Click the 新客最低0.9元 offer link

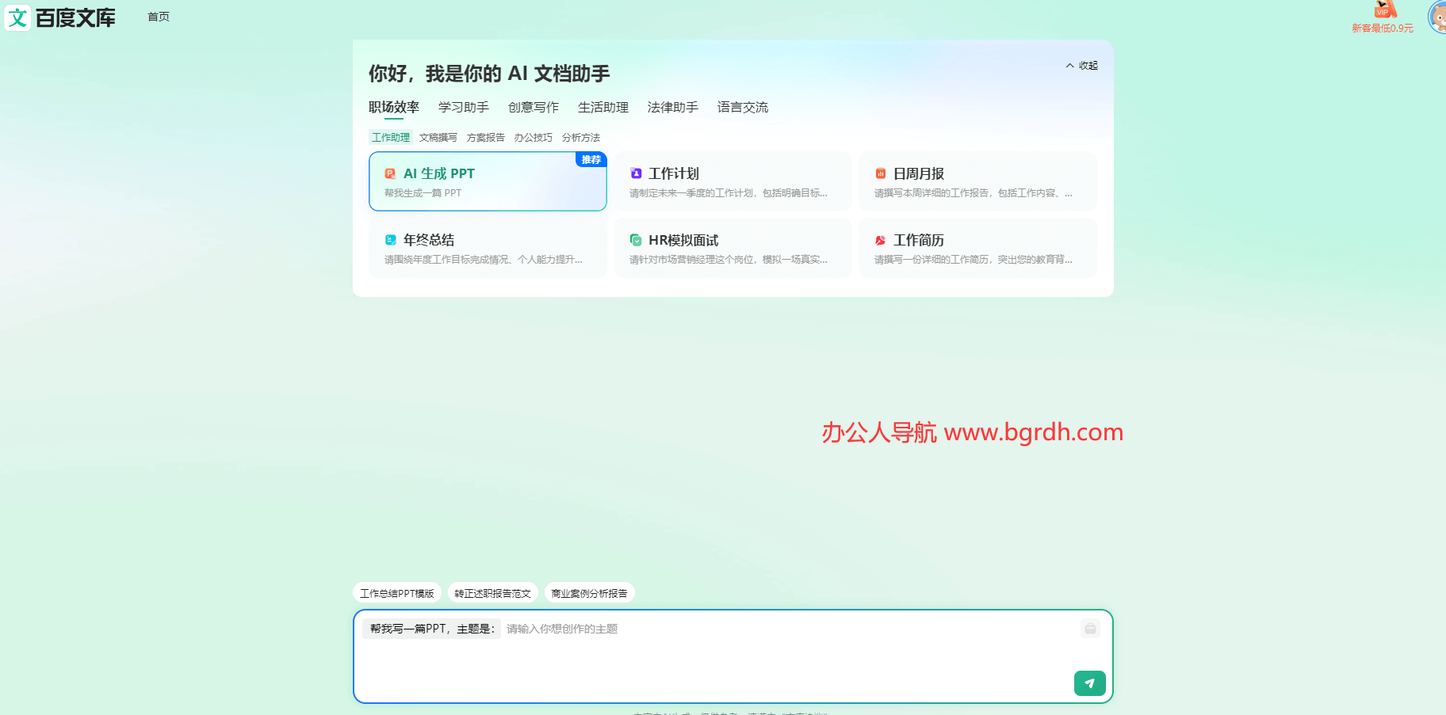pyautogui.click(x=1383, y=29)
